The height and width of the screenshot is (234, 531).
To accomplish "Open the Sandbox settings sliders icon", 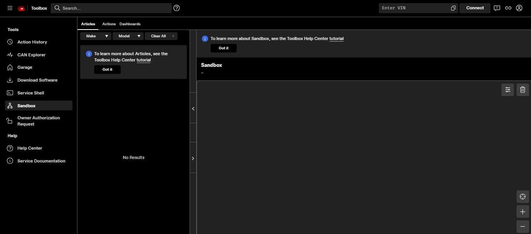I will [508, 90].
